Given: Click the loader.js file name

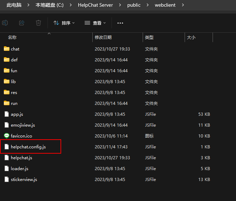Looking at the screenshot, I should (20, 169).
